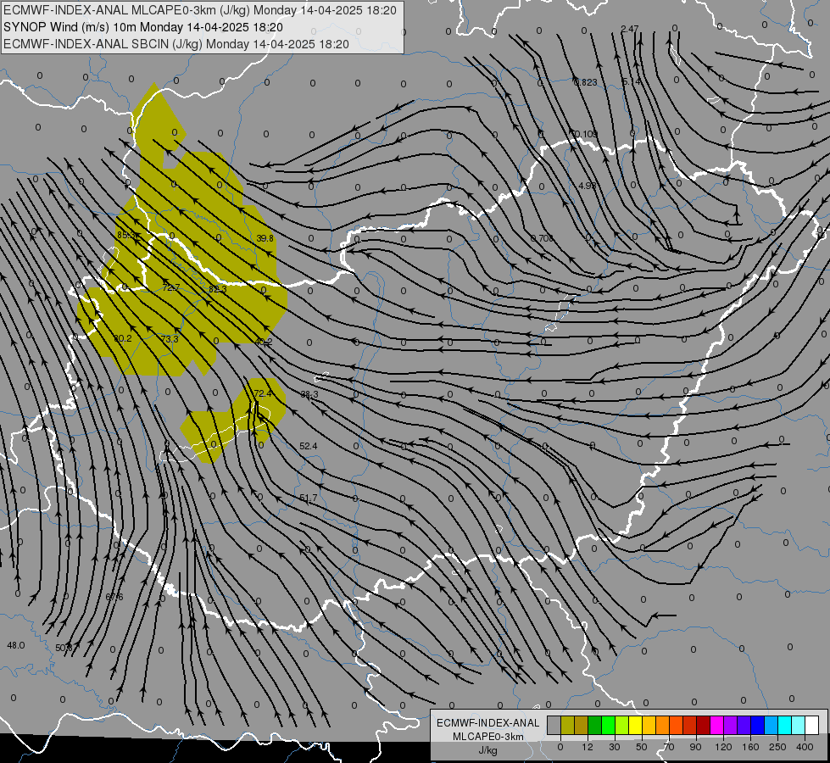
Task: Click the legend scale value '12'
Action: point(588,747)
